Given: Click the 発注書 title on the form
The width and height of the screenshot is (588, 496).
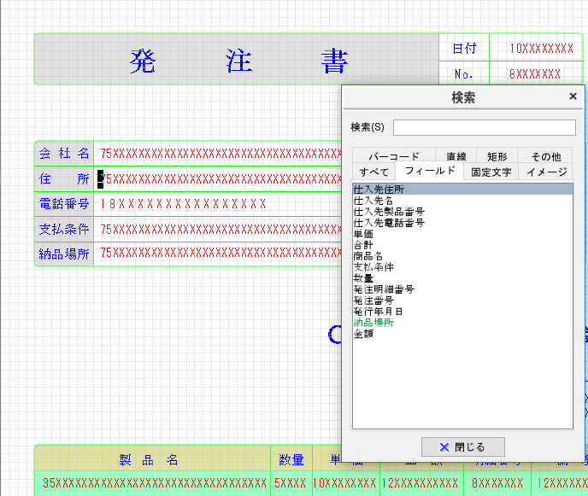Looking at the screenshot, I should tap(238, 61).
